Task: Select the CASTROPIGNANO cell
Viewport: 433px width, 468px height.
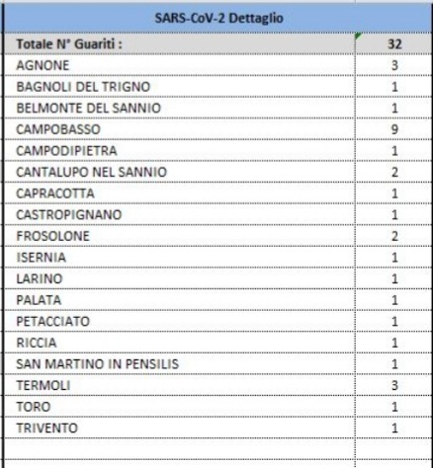Action: [x=180, y=214]
